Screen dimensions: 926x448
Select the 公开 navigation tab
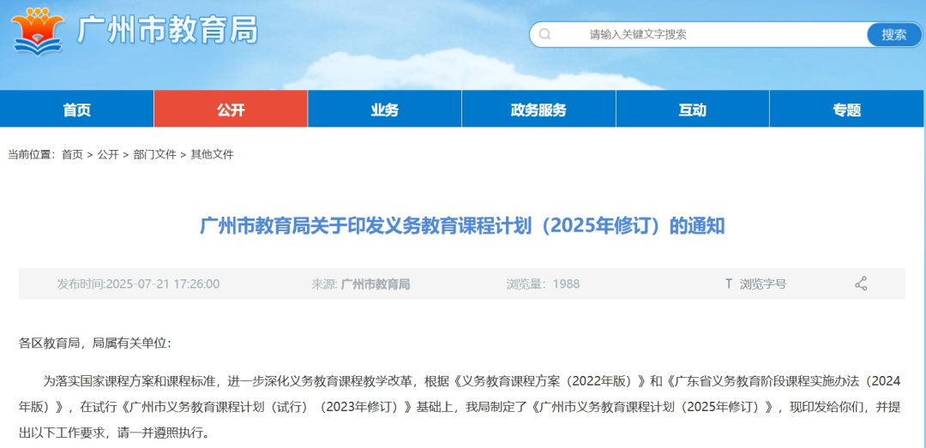point(231,109)
